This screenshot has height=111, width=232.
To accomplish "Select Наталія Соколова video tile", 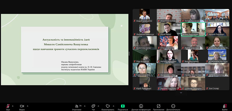I will tap(169, 83).
